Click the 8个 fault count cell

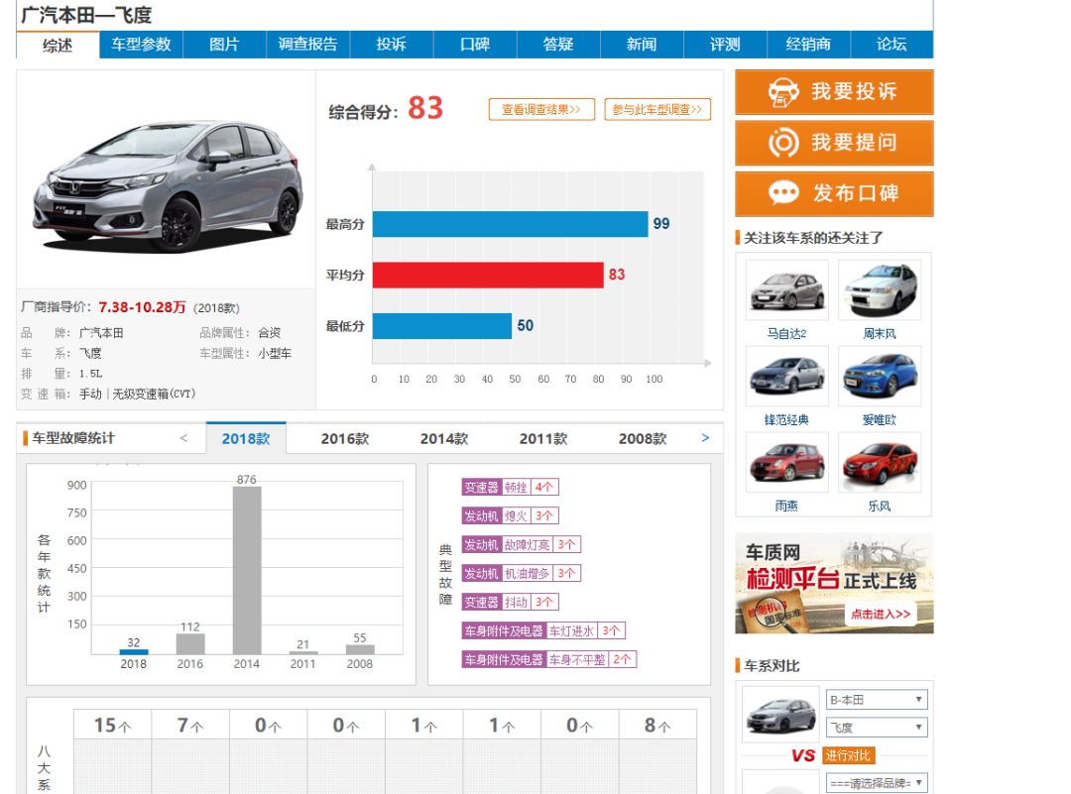click(x=657, y=725)
